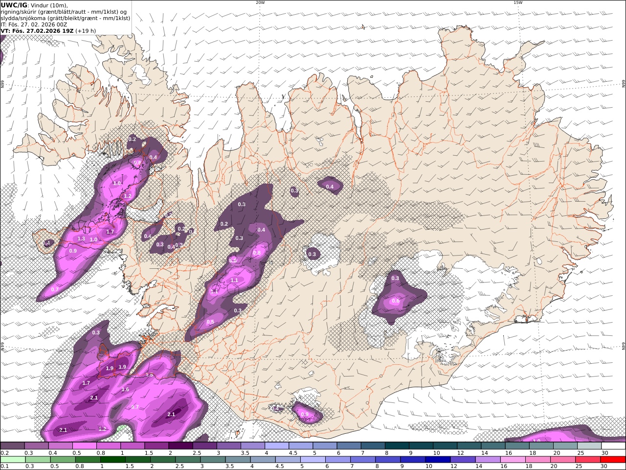This screenshot has height=470, width=626.
Task: Click the "rigning/skúrir" legend description line
Action: tap(64, 12)
